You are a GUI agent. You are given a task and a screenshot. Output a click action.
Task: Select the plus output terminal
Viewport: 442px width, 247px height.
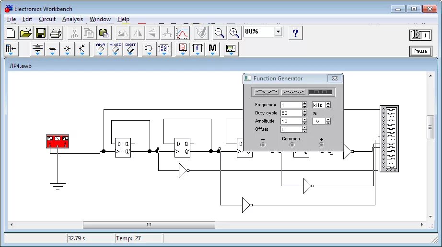(321, 145)
